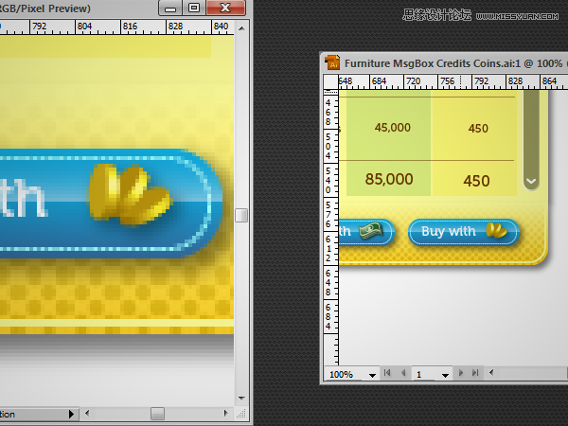Click the artboard number field showing 1
The height and width of the screenshot is (426, 568).
point(426,375)
